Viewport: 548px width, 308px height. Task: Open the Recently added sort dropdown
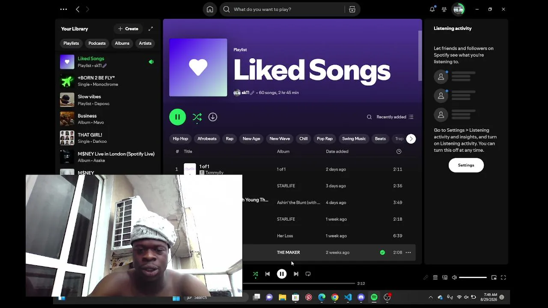(395, 117)
